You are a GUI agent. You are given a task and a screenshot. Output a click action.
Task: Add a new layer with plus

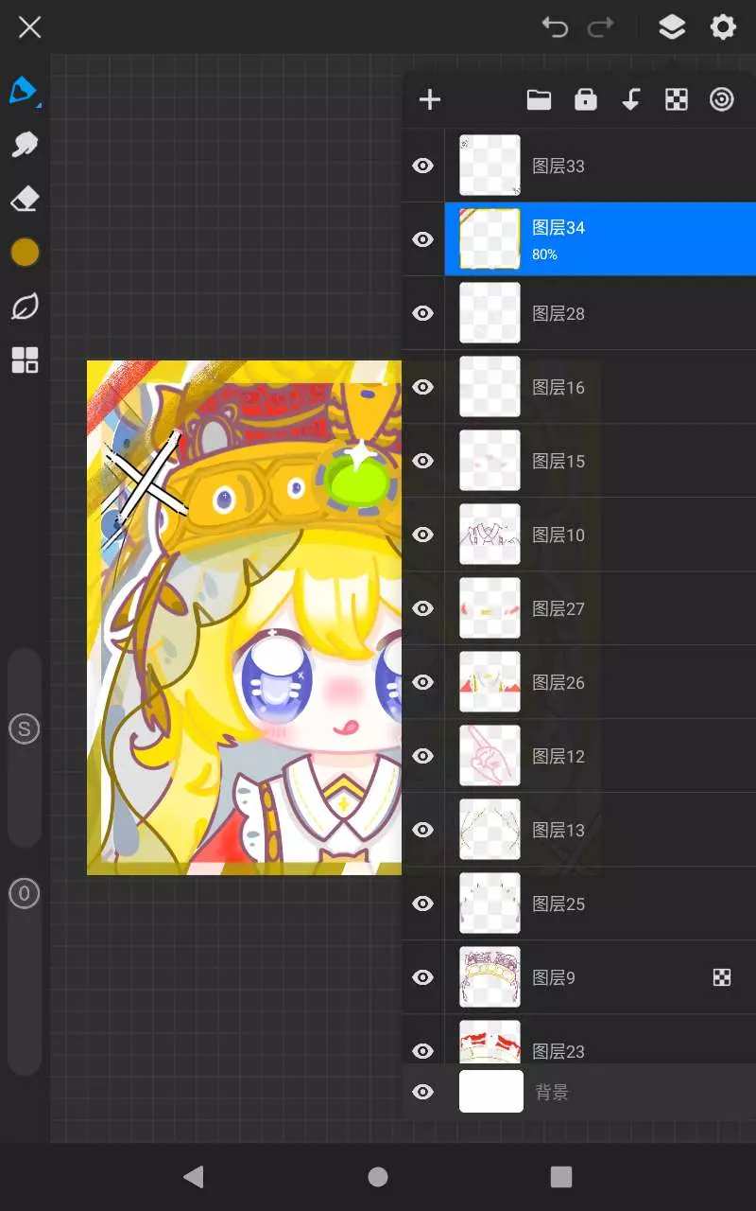[430, 99]
